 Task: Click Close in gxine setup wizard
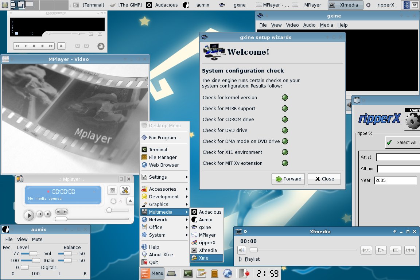(324, 179)
